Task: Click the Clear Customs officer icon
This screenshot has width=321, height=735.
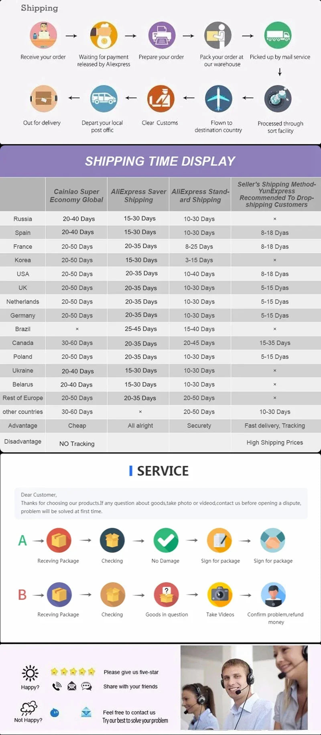Action: point(160,99)
